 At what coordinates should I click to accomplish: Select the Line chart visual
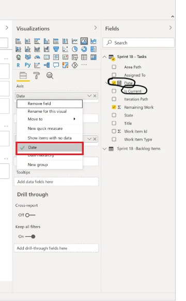point(74,41)
